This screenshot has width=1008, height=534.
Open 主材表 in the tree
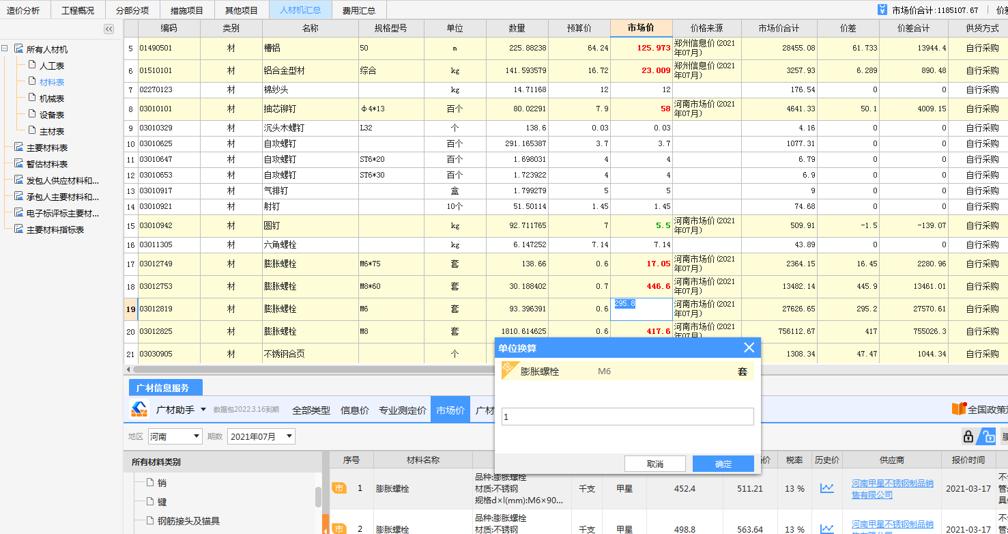[x=52, y=132]
